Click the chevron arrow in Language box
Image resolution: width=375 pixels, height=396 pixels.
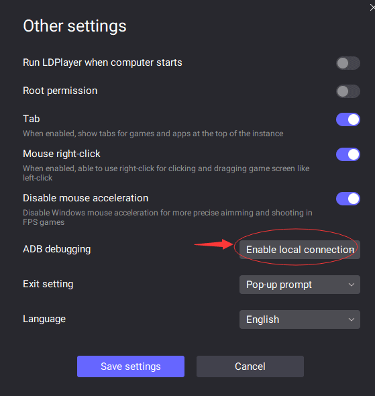click(352, 319)
